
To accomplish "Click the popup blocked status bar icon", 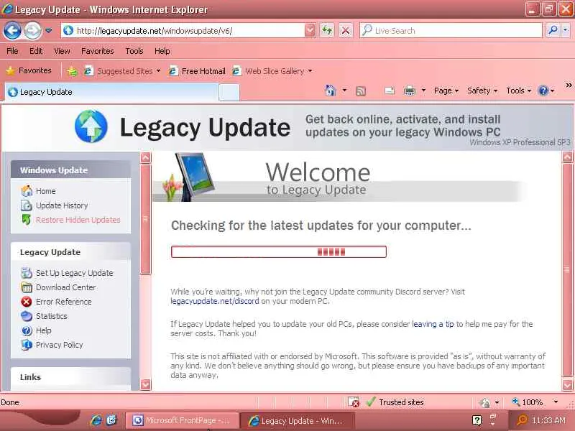I will 354,402.
